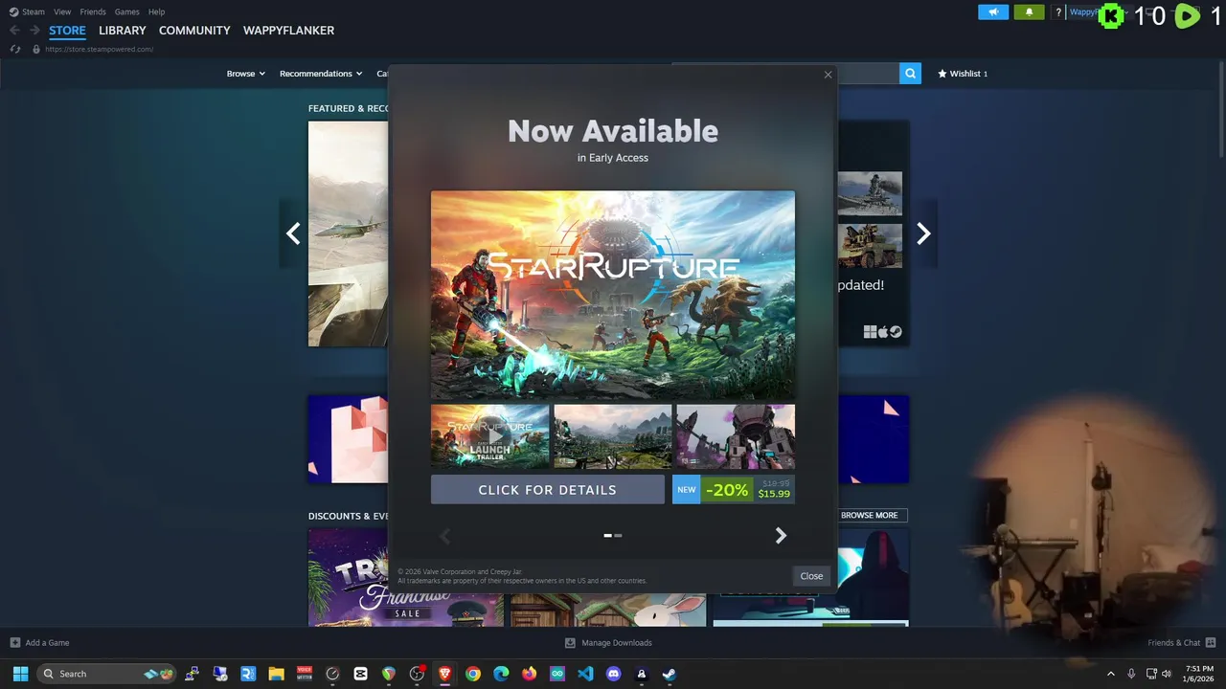The image size is (1226, 689).
Task: Open VoiceMeeter from taskbar
Action: click(305, 674)
